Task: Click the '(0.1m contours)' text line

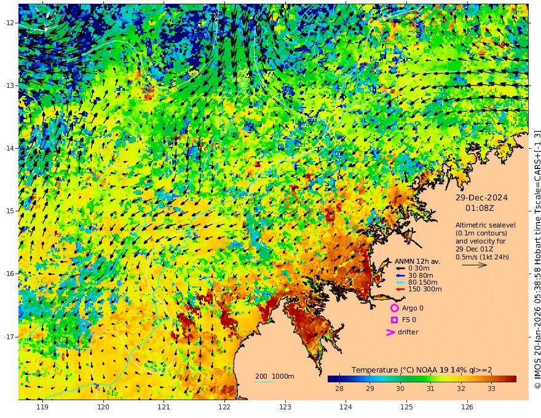Action: point(481,233)
